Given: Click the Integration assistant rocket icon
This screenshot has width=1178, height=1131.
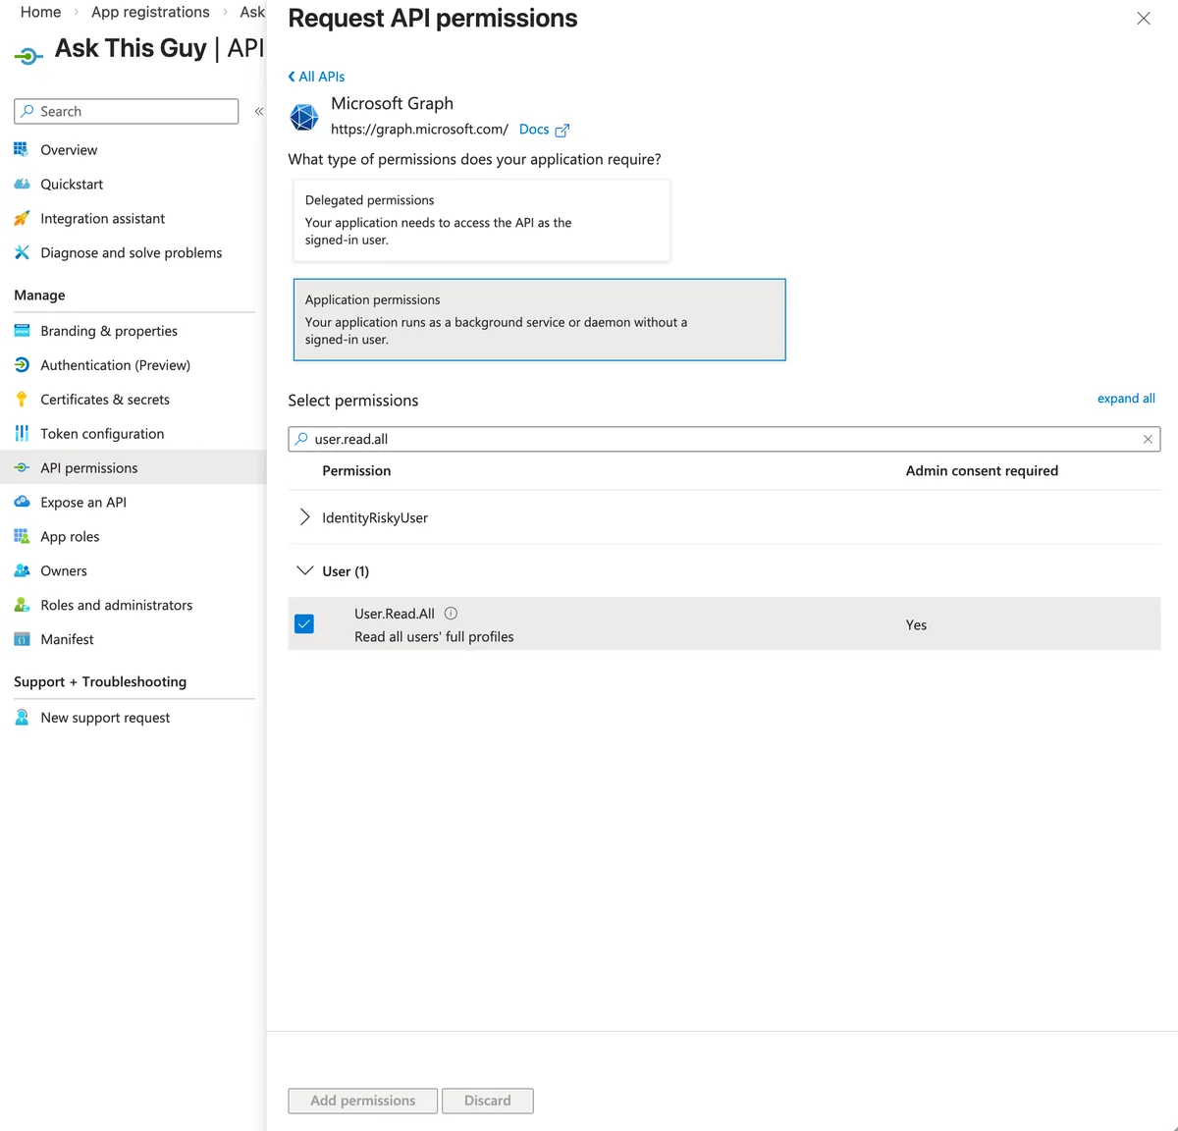Looking at the screenshot, I should [22, 218].
